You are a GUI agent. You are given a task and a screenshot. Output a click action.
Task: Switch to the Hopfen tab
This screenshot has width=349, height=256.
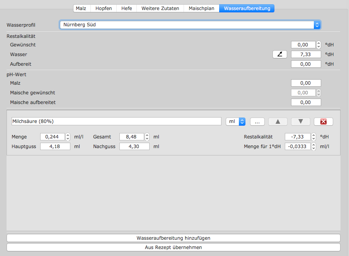click(104, 8)
